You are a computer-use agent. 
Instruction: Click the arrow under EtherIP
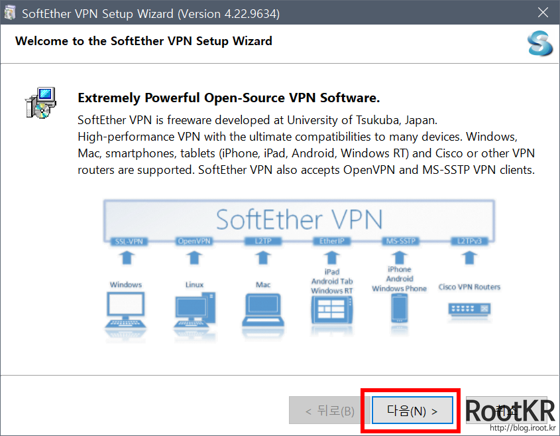(x=332, y=257)
